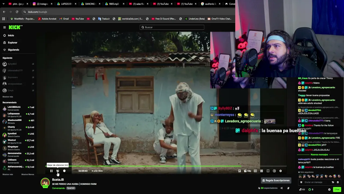344x194 pixels.
Task: Send message with green Chat button
Action: (337, 189)
